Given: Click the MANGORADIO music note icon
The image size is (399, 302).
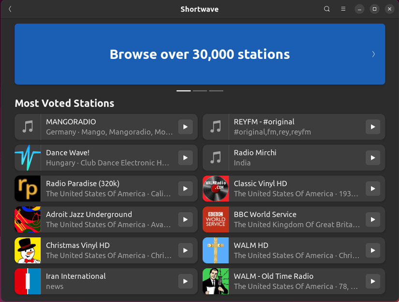Looking at the screenshot, I should pos(28,127).
